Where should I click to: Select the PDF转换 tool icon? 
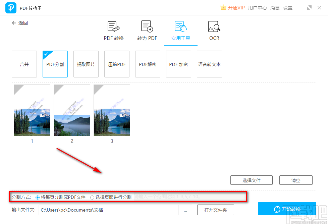pos(113,27)
